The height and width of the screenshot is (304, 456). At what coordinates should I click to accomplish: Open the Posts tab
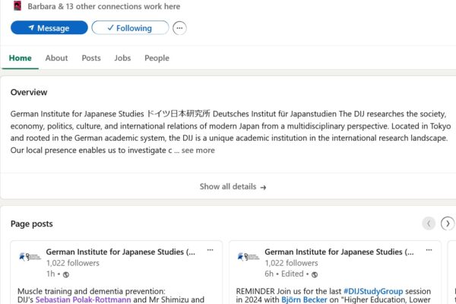(91, 58)
